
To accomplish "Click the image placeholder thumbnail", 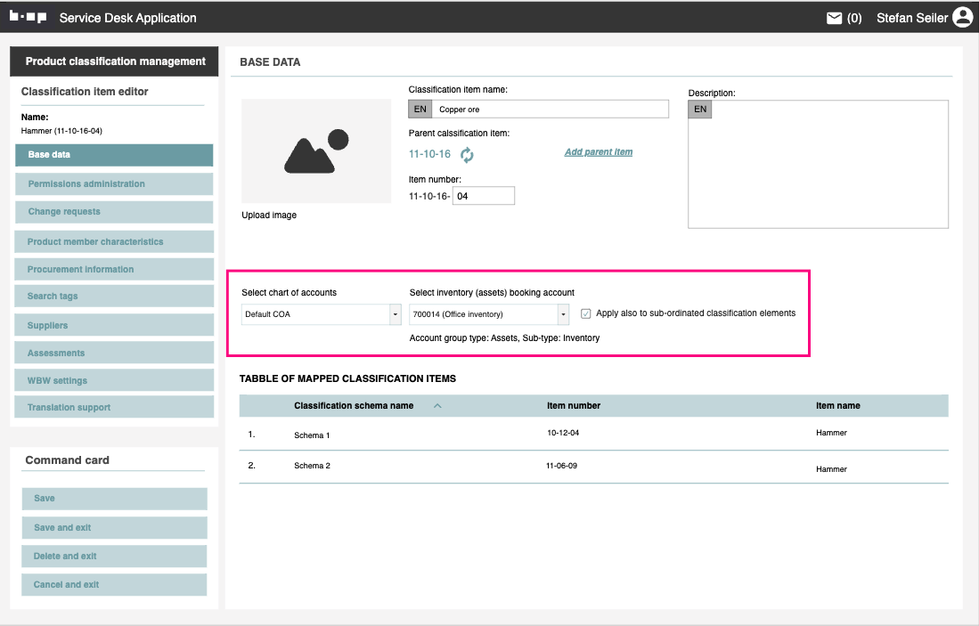I will [315, 150].
